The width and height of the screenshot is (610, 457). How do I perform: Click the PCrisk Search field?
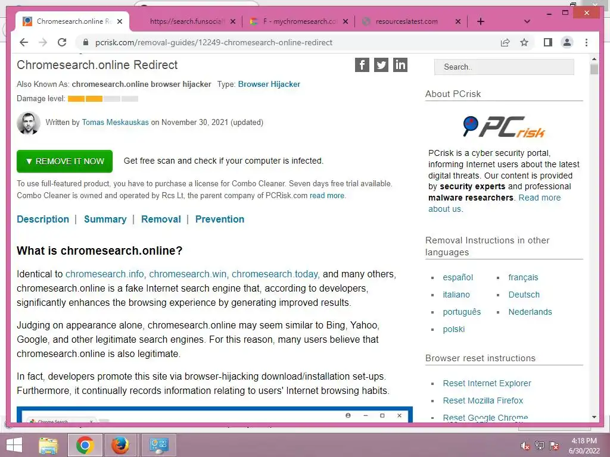(504, 67)
